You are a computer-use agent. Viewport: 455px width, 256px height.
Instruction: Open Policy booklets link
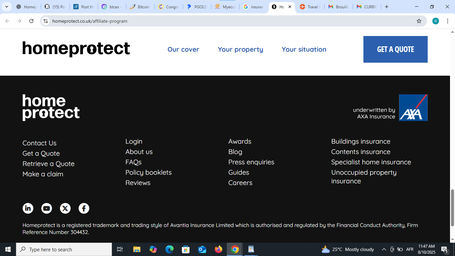(x=149, y=172)
